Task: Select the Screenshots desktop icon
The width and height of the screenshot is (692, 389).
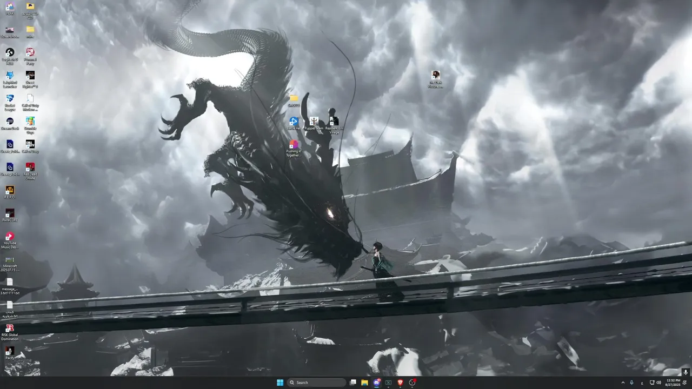Action: tap(10, 32)
